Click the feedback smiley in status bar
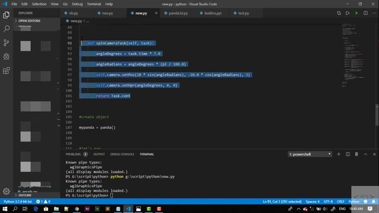The height and width of the screenshot is (213, 379). tap(365, 201)
